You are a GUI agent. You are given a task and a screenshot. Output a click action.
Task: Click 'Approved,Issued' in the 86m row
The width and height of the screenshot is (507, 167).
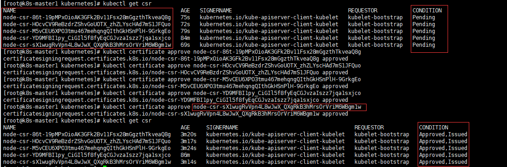point(443,155)
